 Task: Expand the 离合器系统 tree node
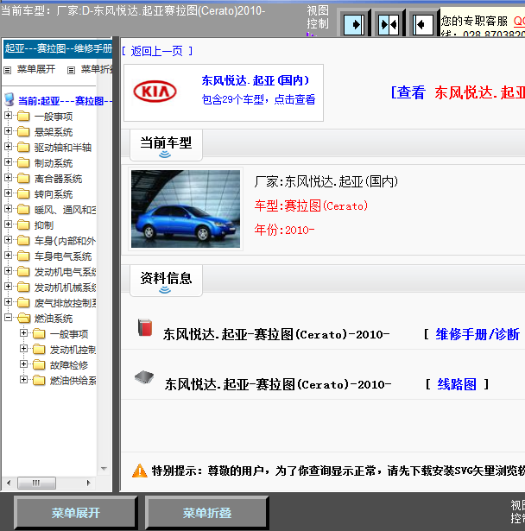[8, 178]
